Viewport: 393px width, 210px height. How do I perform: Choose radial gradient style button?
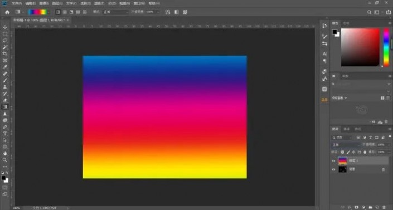click(65, 12)
